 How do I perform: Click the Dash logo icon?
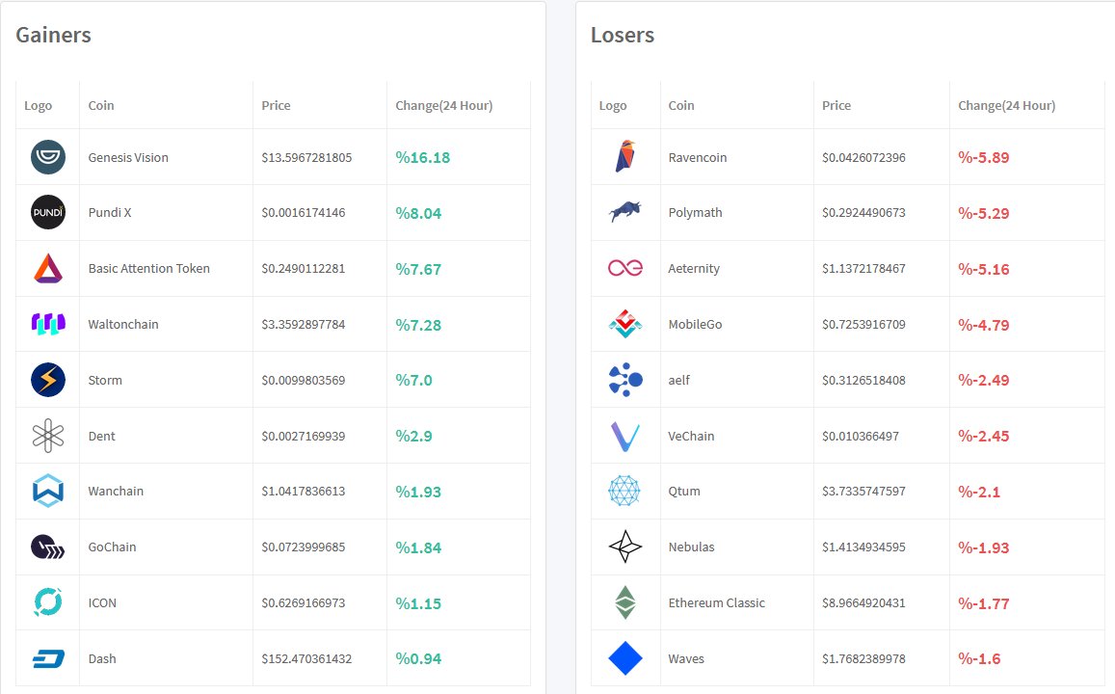48,658
